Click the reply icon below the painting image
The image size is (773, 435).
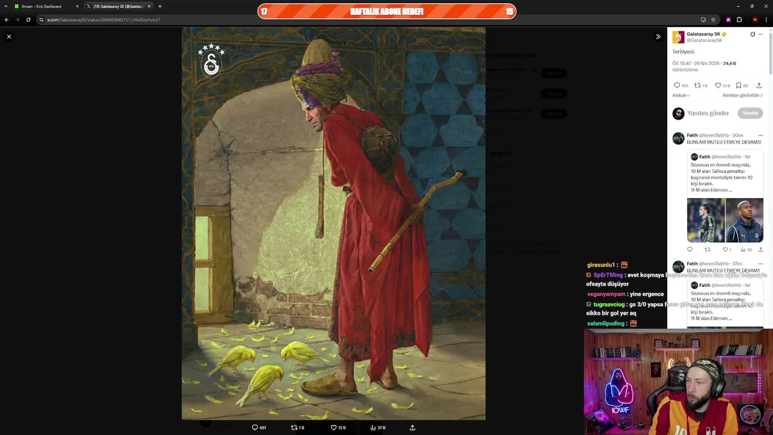(x=258, y=428)
